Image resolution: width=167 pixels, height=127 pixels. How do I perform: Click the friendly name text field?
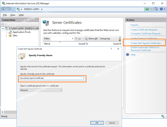tap(52, 78)
